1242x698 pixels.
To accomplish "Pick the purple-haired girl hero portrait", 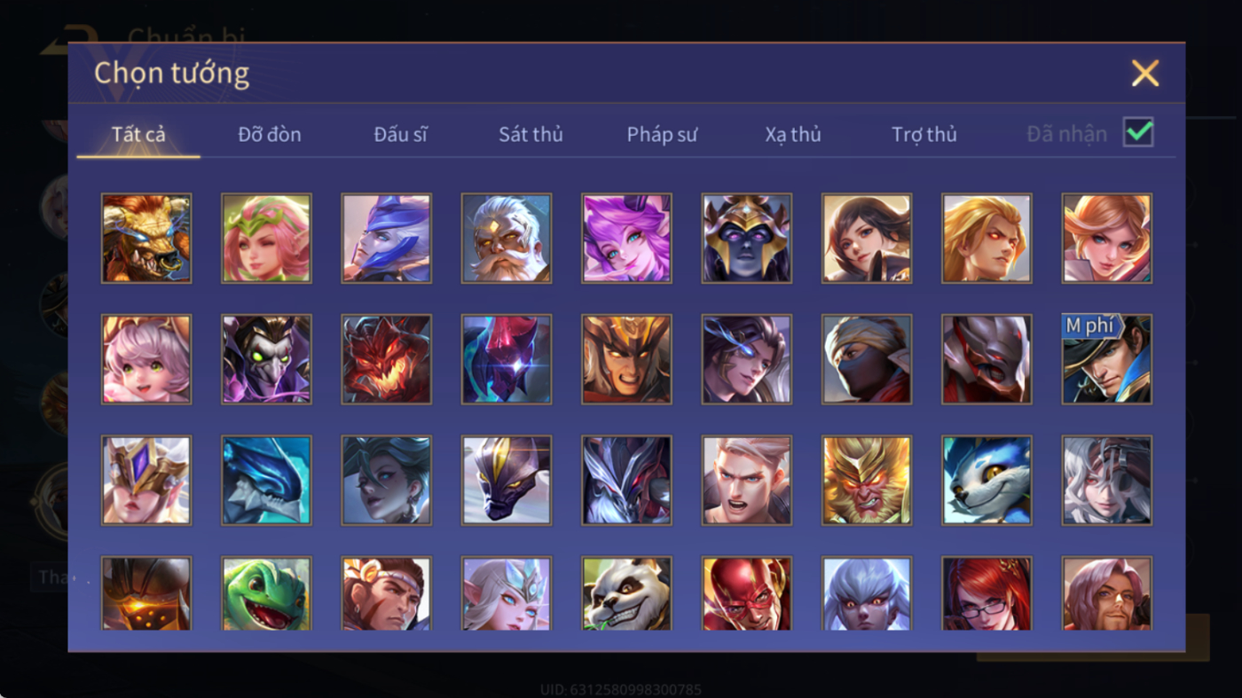I will pos(626,239).
